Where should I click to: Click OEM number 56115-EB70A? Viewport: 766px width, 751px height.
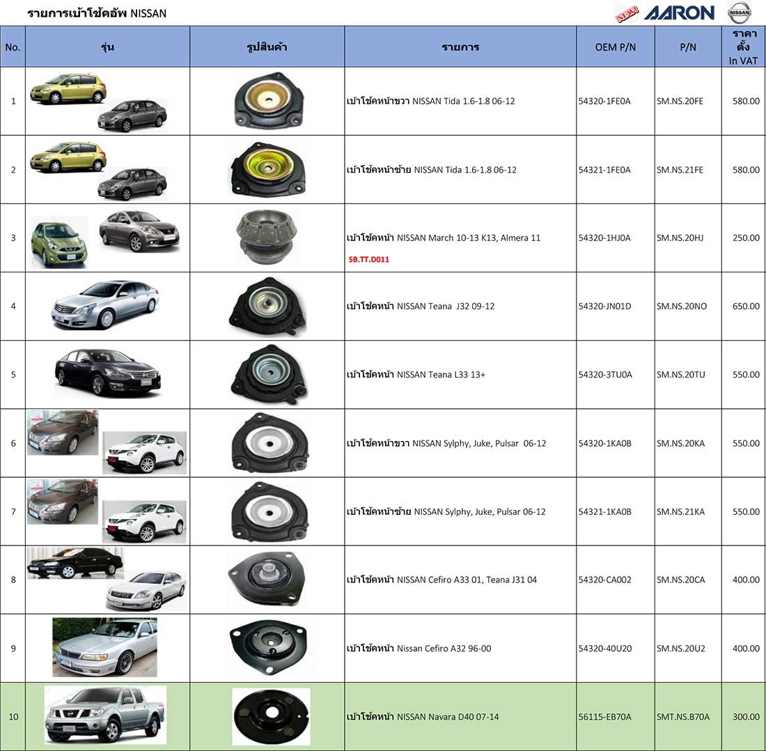tap(604, 717)
